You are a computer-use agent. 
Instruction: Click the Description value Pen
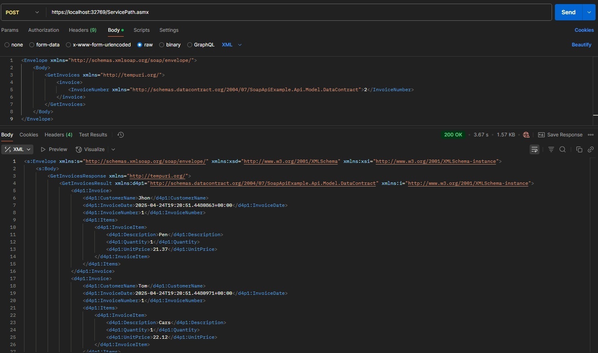[x=163, y=235]
